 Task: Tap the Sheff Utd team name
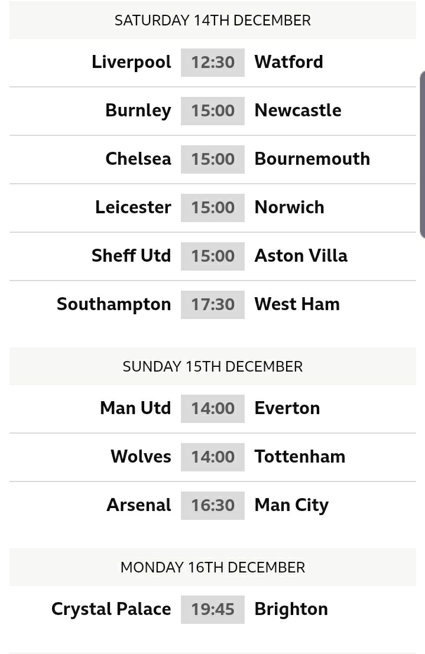131,256
